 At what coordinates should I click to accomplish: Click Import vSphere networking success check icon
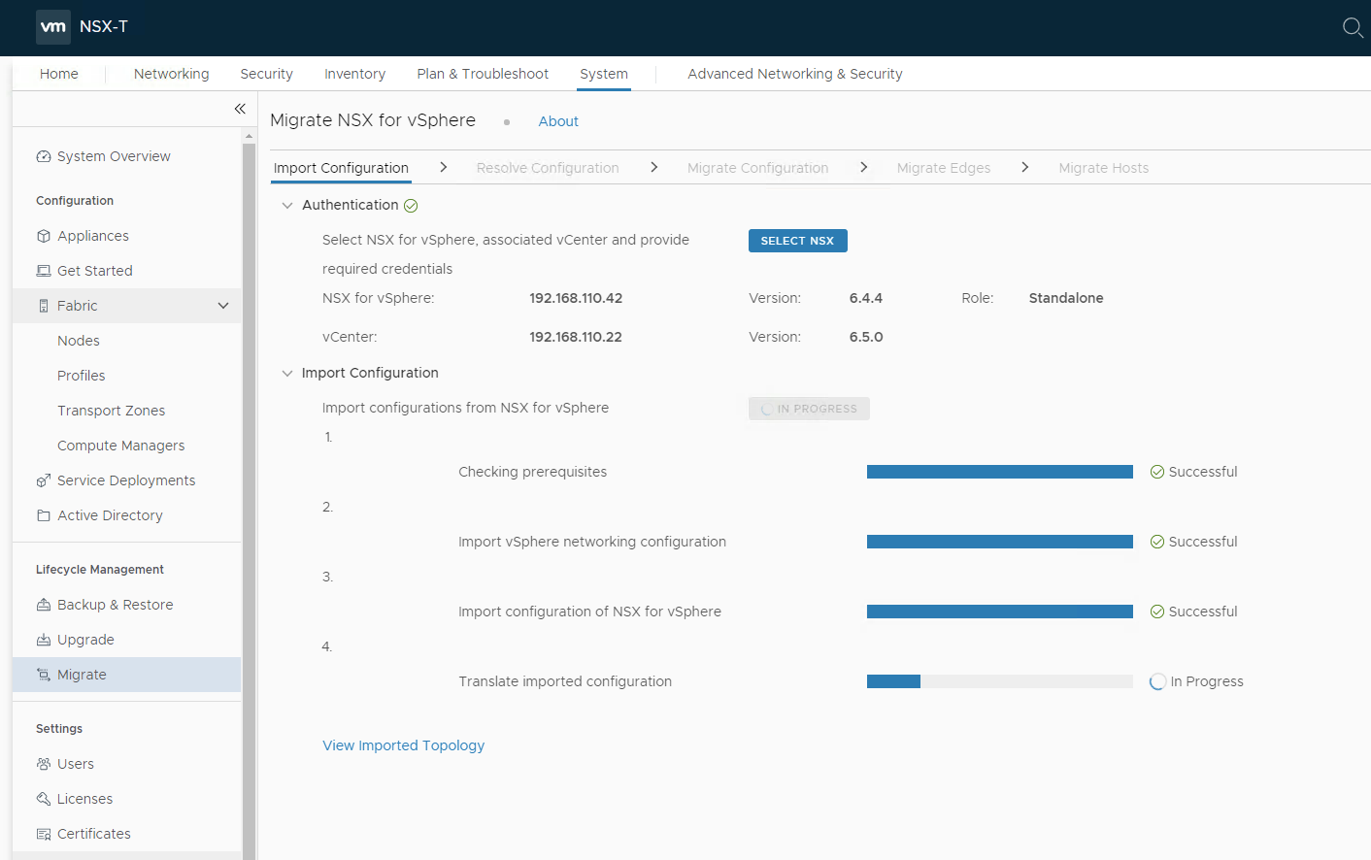(x=1157, y=542)
